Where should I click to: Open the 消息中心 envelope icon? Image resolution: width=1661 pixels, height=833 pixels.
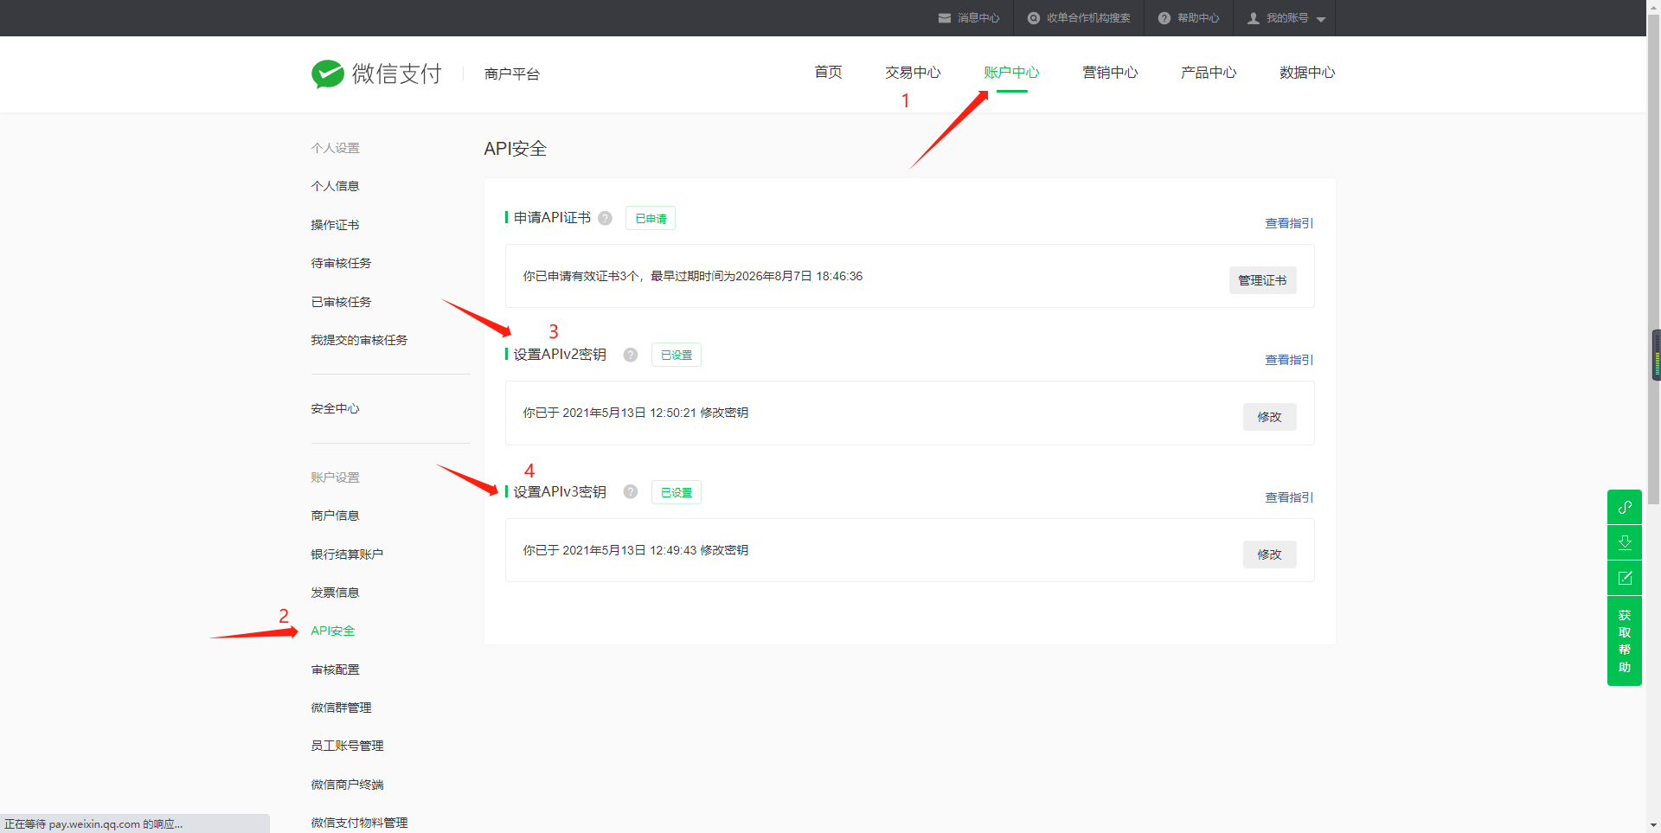(x=945, y=18)
